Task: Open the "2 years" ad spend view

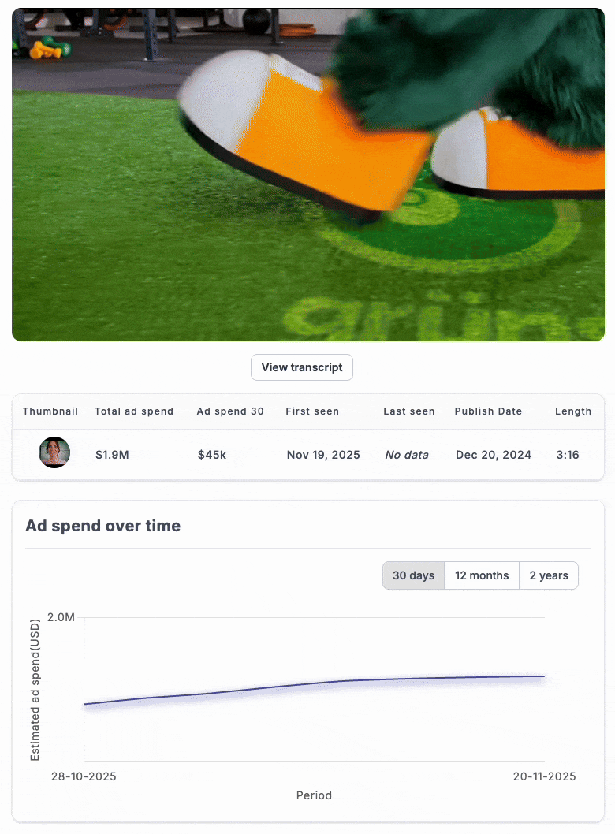Action: (549, 575)
